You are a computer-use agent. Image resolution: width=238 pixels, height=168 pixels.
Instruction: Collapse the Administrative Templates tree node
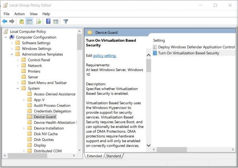[x=12, y=54]
